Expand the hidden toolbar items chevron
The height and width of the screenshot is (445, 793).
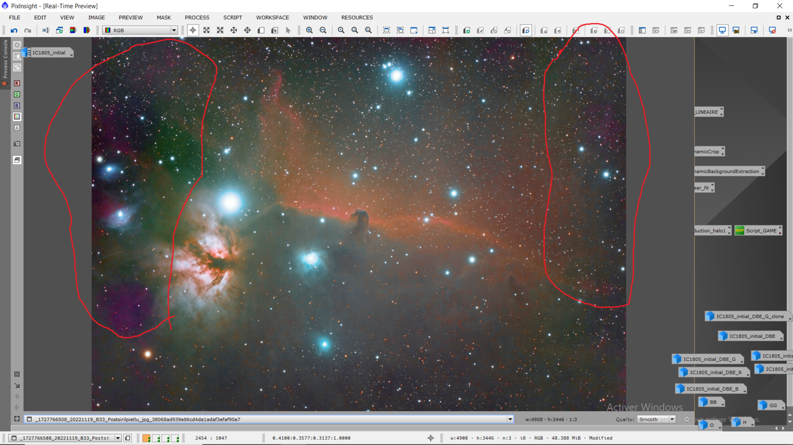(789, 31)
